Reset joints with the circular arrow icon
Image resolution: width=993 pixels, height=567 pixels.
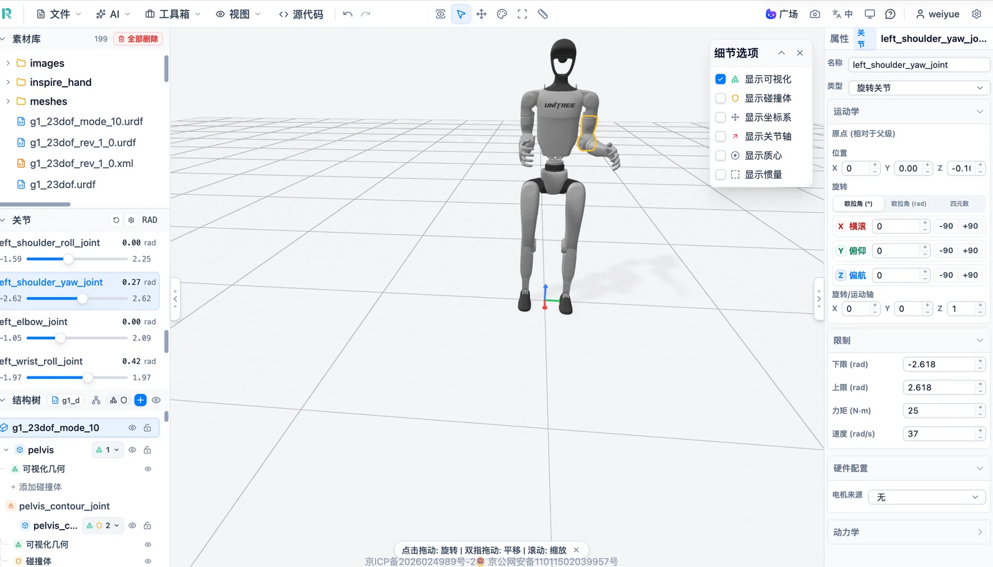[116, 220]
